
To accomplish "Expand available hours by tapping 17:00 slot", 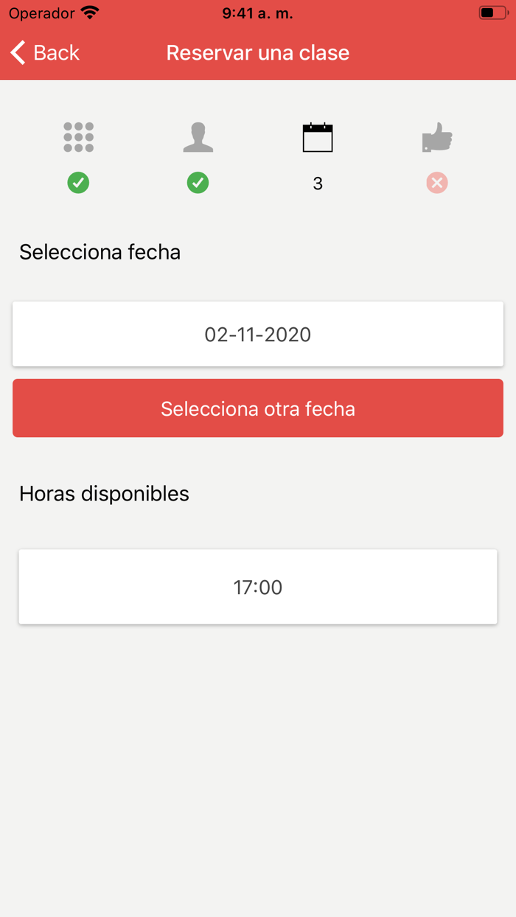I will pos(258,587).
